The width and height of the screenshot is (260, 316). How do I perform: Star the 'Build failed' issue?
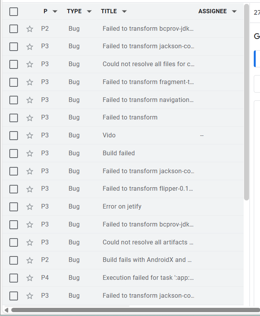tap(30, 153)
